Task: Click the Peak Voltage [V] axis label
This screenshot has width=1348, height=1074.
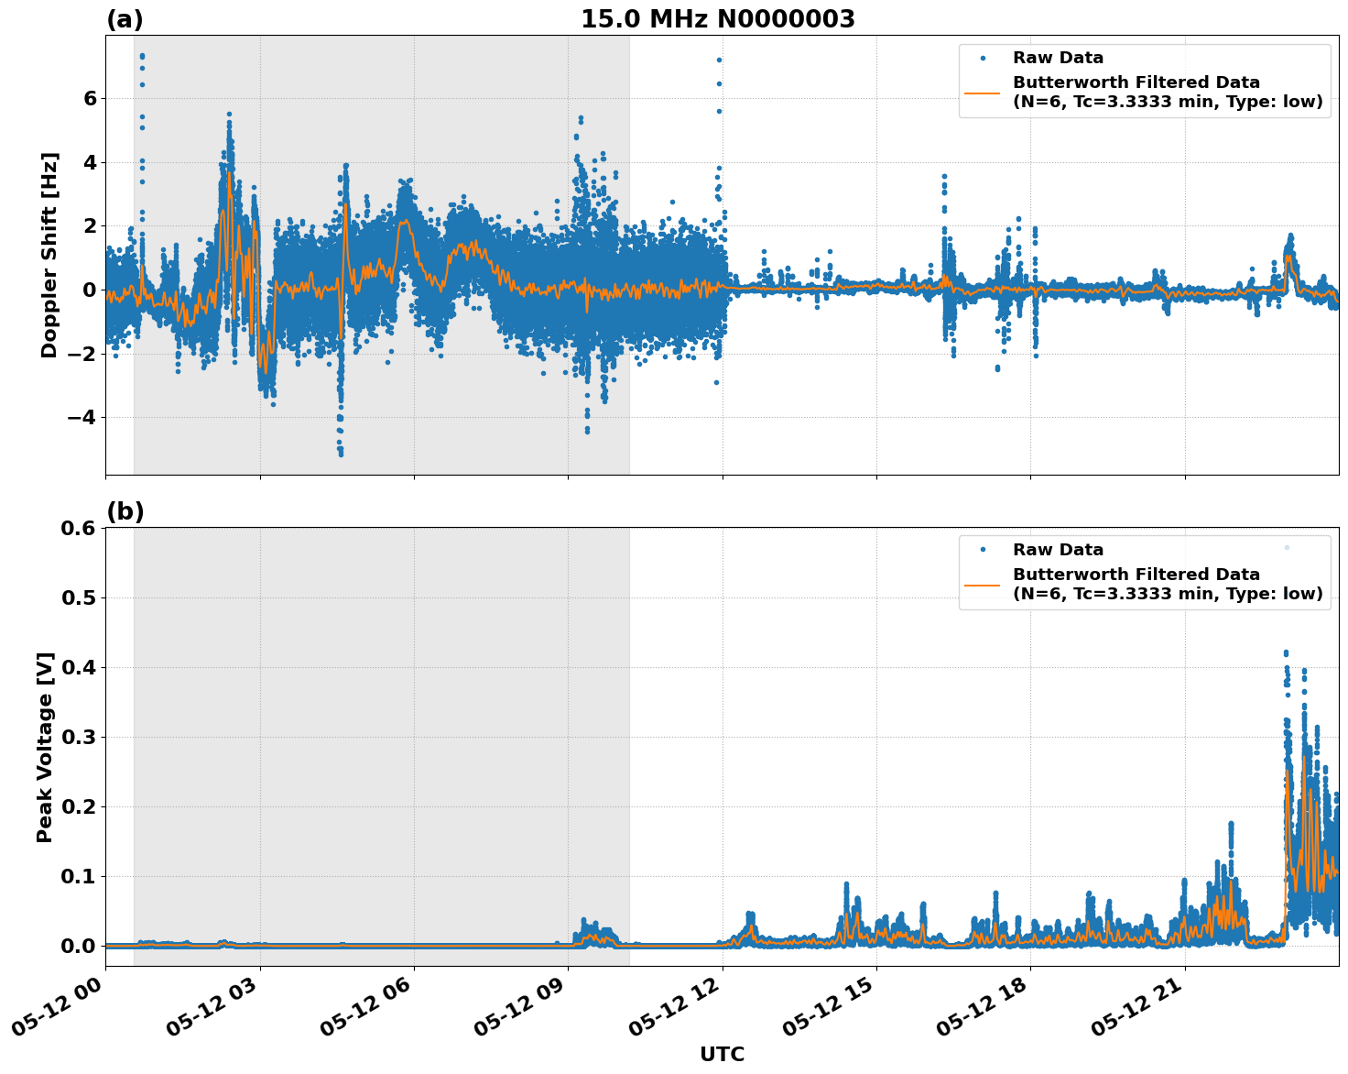Action: pos(45,740)
